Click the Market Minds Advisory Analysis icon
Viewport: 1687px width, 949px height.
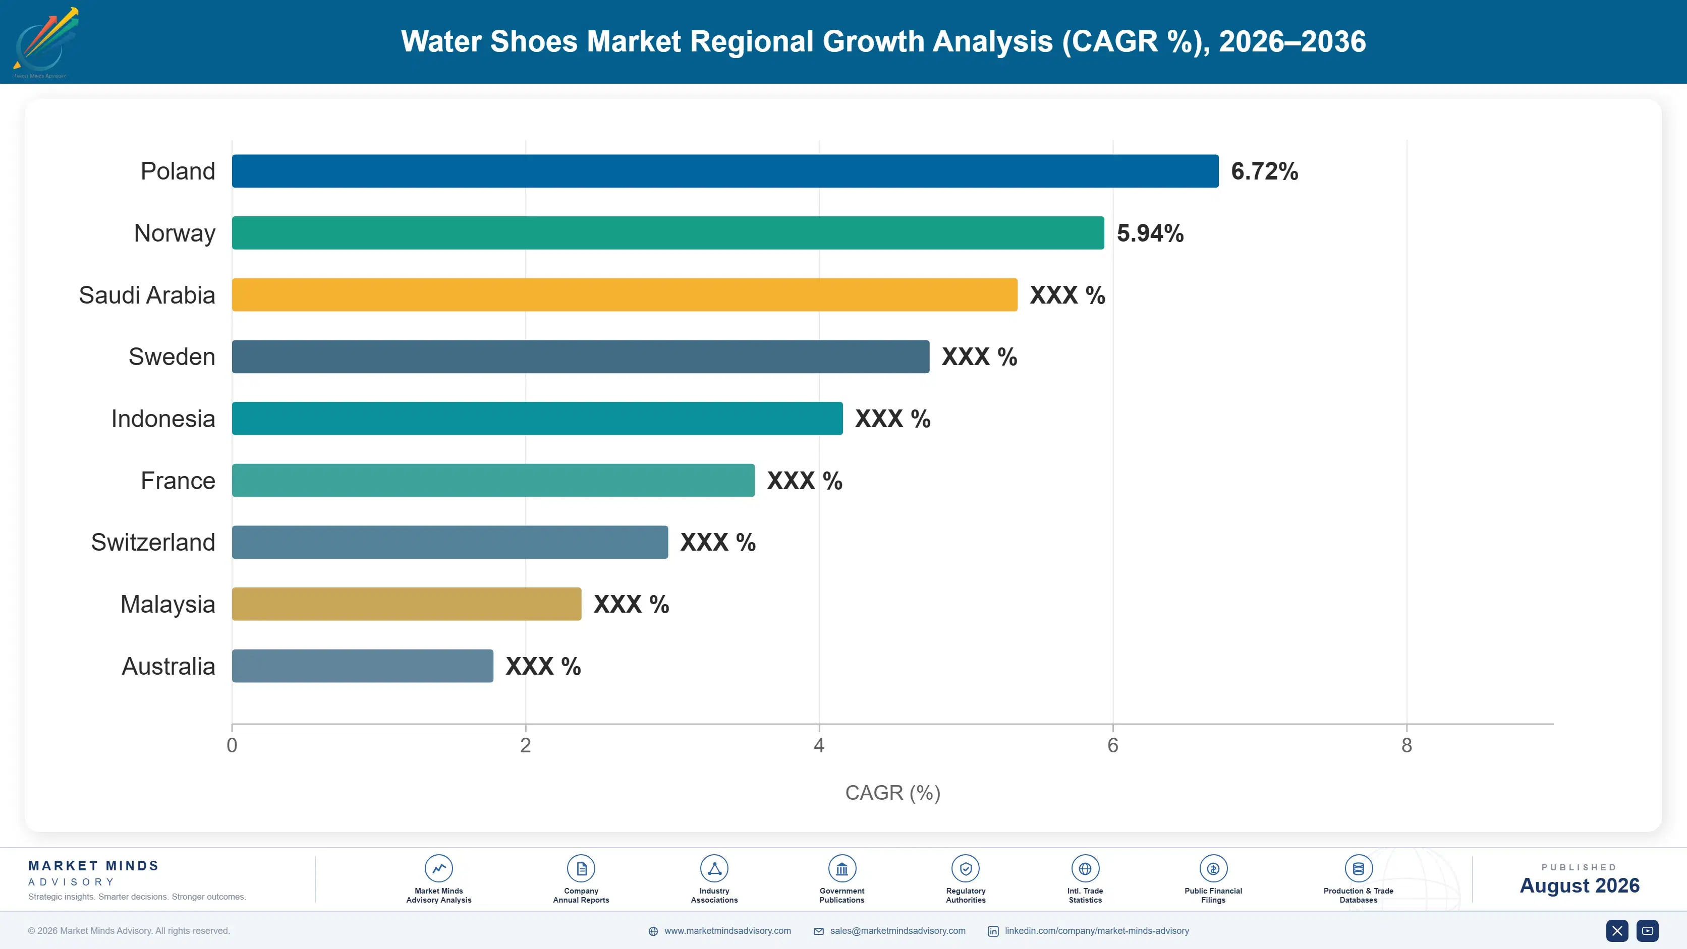click(x=439, y=868)
